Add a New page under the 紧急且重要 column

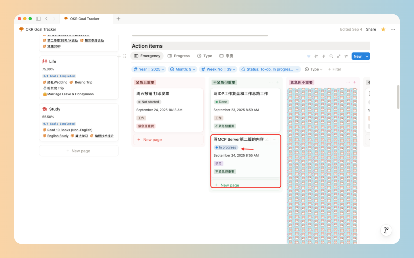152,140
